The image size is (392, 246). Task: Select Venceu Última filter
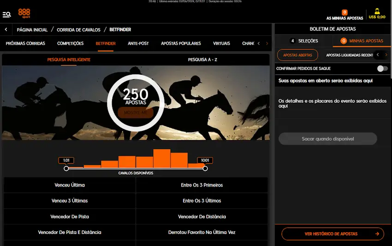tap(70, 185)
